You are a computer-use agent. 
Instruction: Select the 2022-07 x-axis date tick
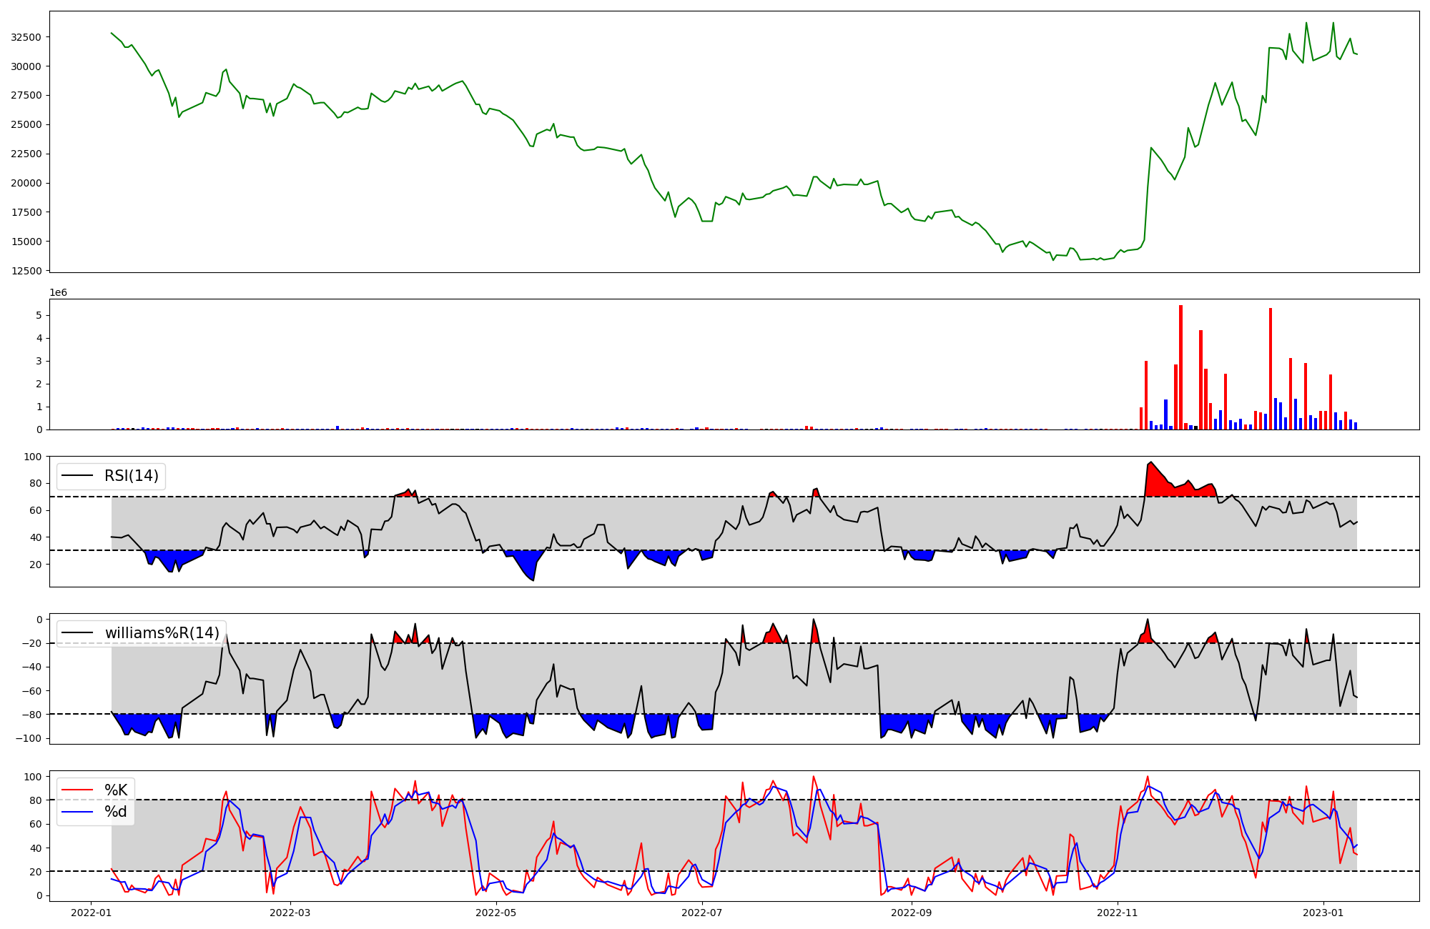[702, 913]
